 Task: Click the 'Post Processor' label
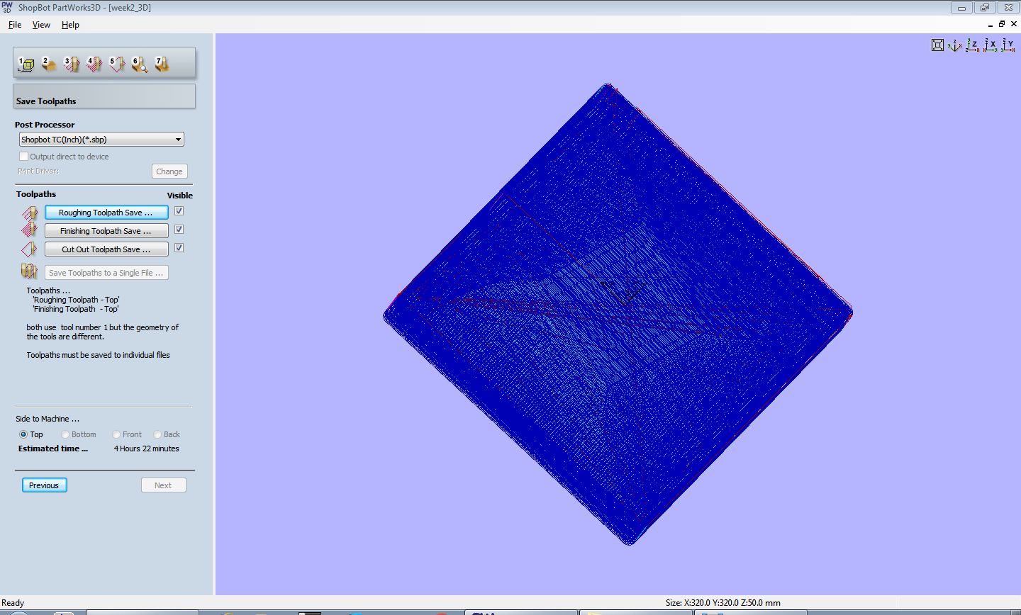tap(45, 125)
